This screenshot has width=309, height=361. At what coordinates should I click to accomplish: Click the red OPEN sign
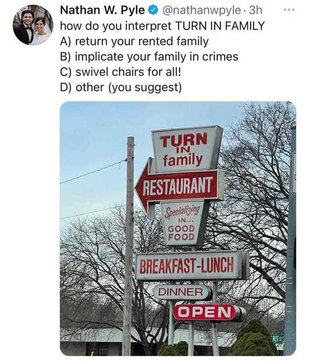coord(208,312)
